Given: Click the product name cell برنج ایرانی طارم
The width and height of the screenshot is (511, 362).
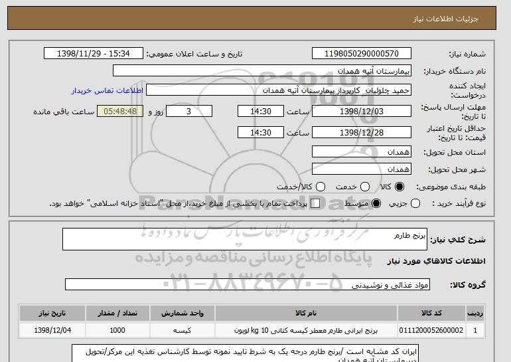Looking at the screenshot, I should pyautogui.click(x=306, y=330).
